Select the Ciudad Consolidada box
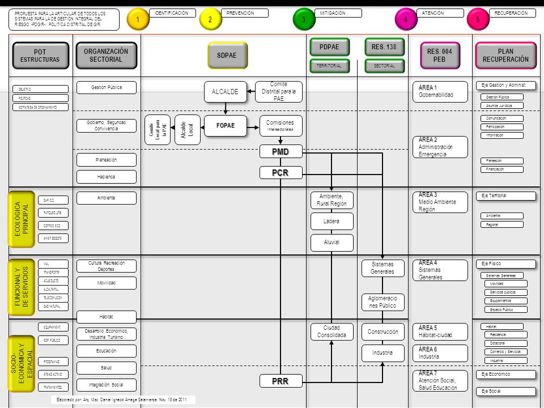 pyautogui.click(x=331, y=331)
